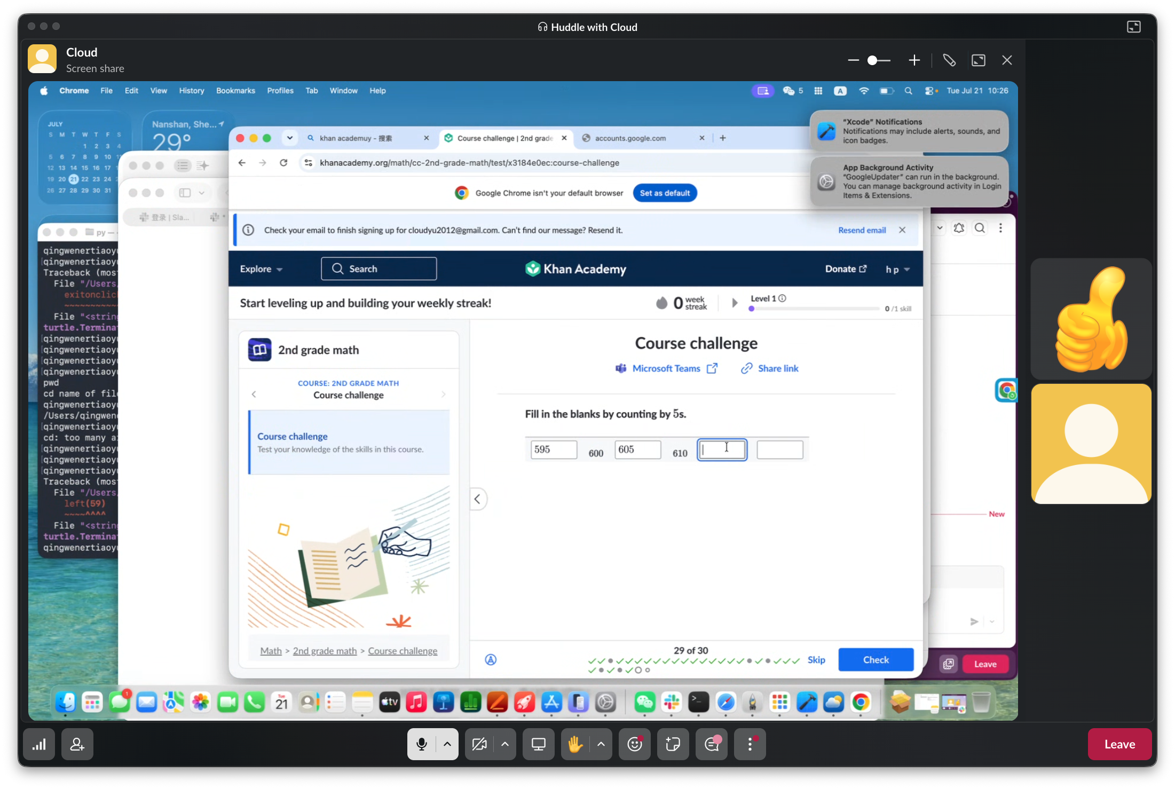The image size is (1175, 789).
Task: Open the camera options chevron
Action: point(505,744)
